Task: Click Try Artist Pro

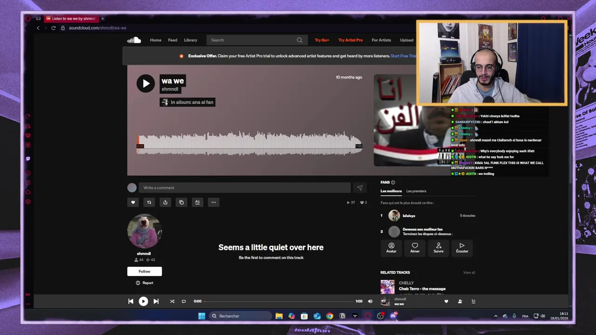Action: 350,40
